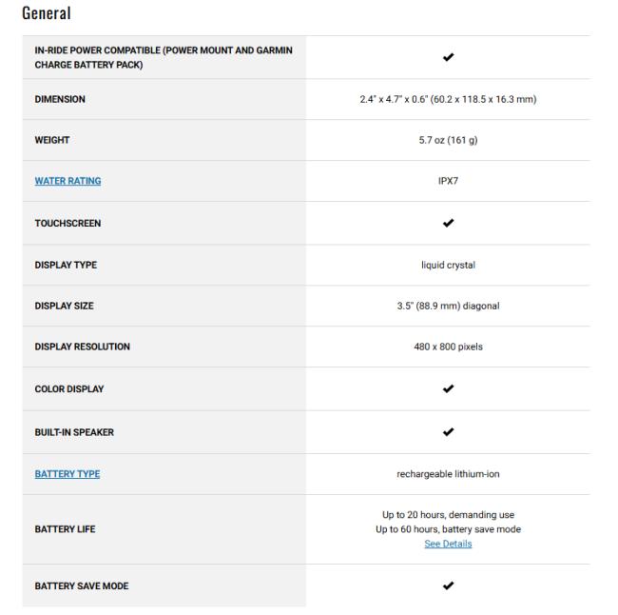The width and height of the screenshot is (618, 615).
Task: Click the Touchscreen checkmark icon
Action: pyautogui.click(x=448, y=223)
